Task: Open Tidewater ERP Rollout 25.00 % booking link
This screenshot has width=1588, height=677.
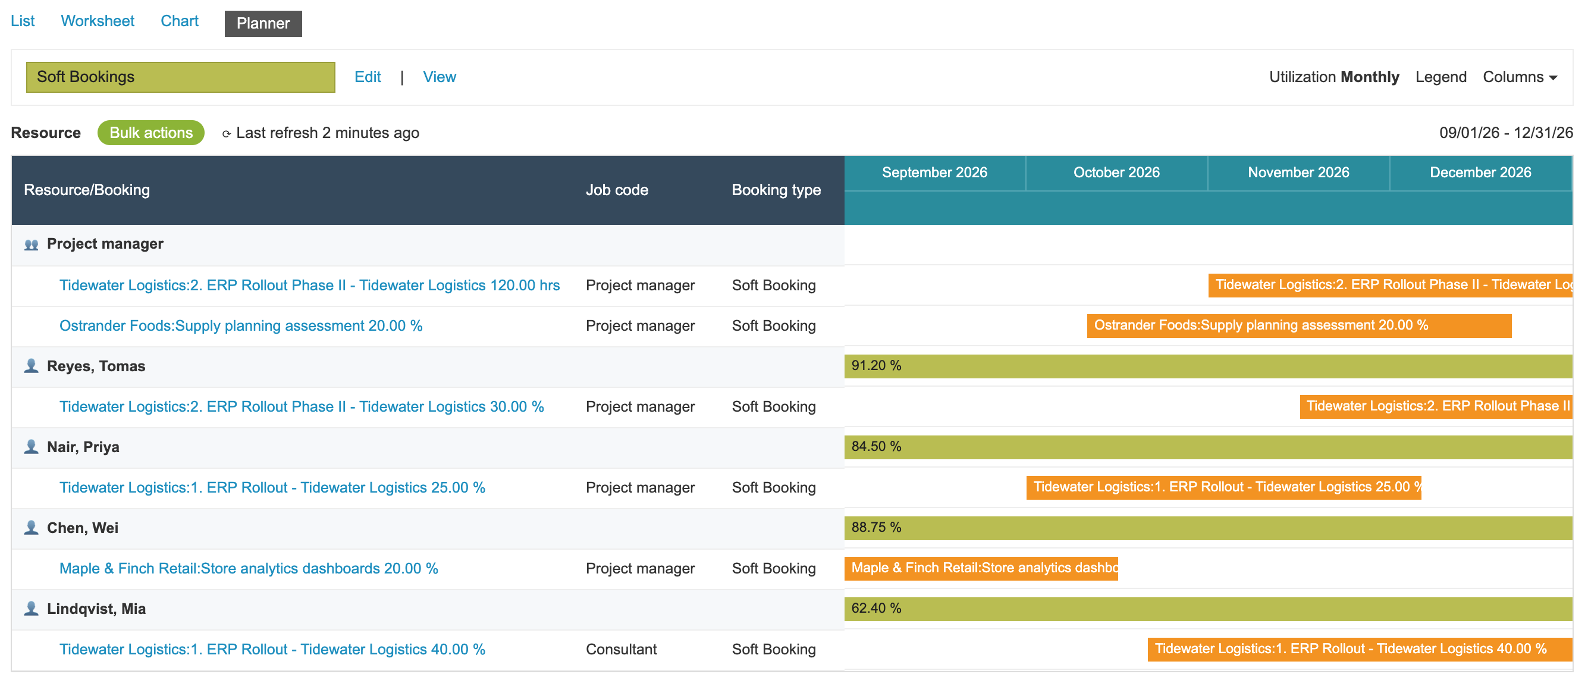Action: 272,487
